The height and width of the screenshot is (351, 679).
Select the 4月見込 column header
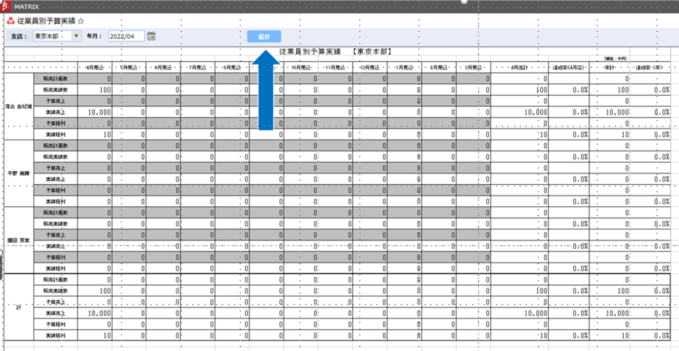tap(94, 67)
